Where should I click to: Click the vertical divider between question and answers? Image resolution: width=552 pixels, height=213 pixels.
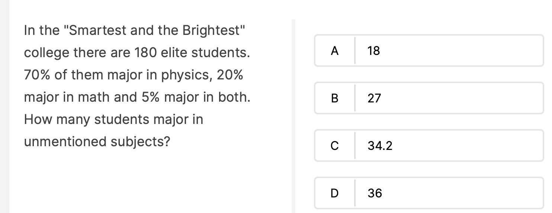(293, 116)
